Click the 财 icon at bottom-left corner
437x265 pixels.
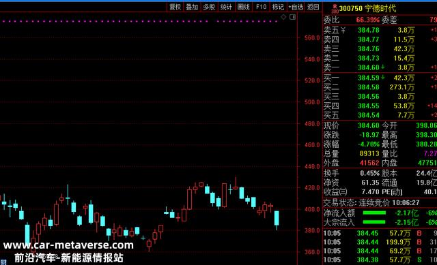tap(3, 262)
